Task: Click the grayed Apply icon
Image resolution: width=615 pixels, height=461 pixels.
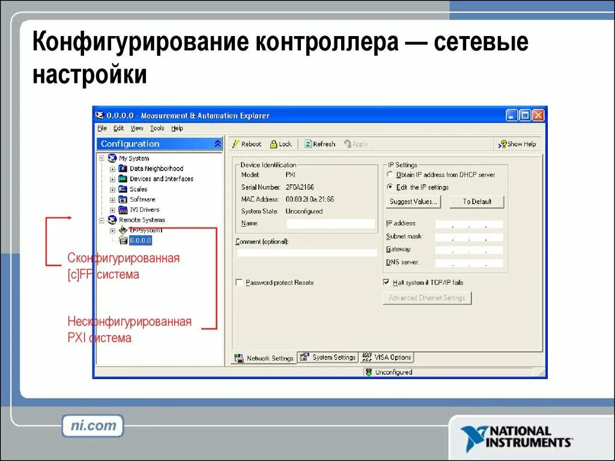Action: coord(348,144)
